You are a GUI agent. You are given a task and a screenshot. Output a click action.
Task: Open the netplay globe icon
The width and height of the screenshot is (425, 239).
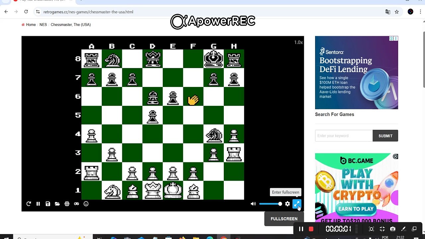click(67, 204)
